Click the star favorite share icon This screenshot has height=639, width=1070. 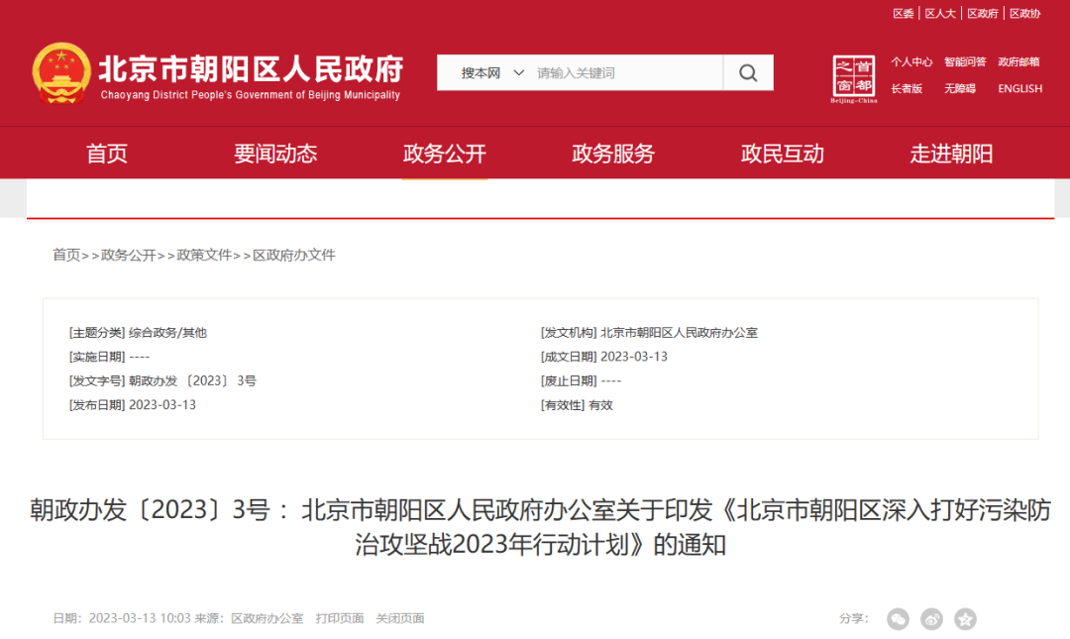pyautogui.click(x=965, y=618)
